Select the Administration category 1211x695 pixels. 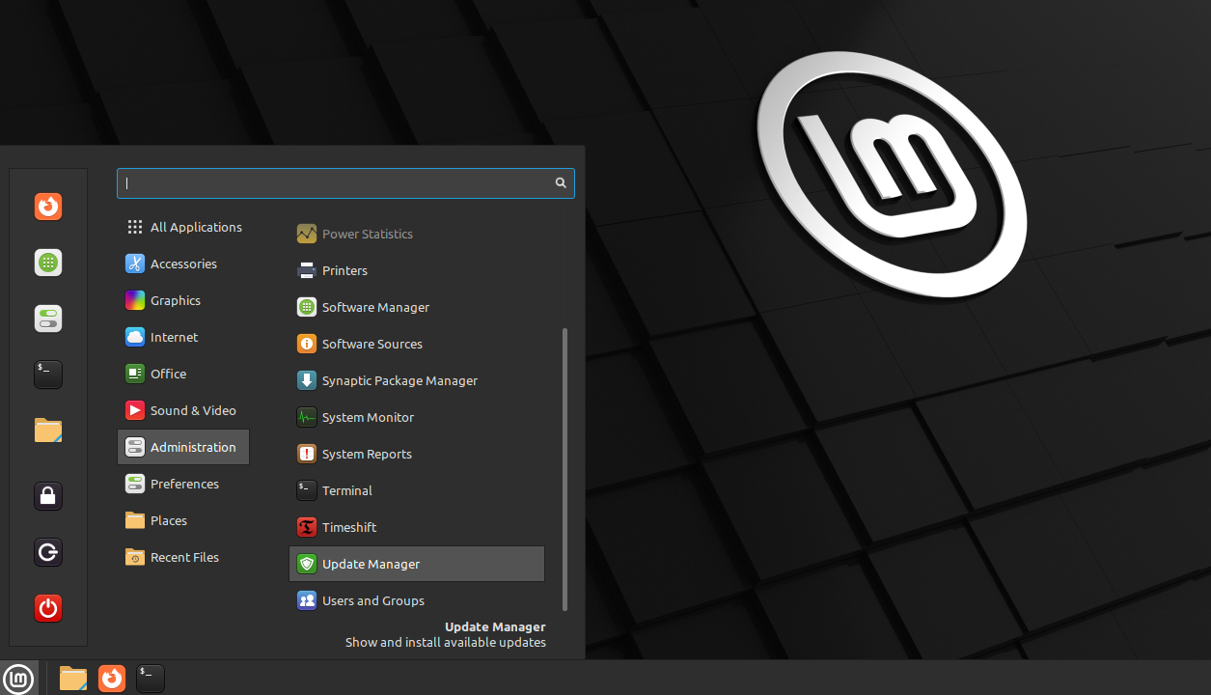[x=183, y=447]
